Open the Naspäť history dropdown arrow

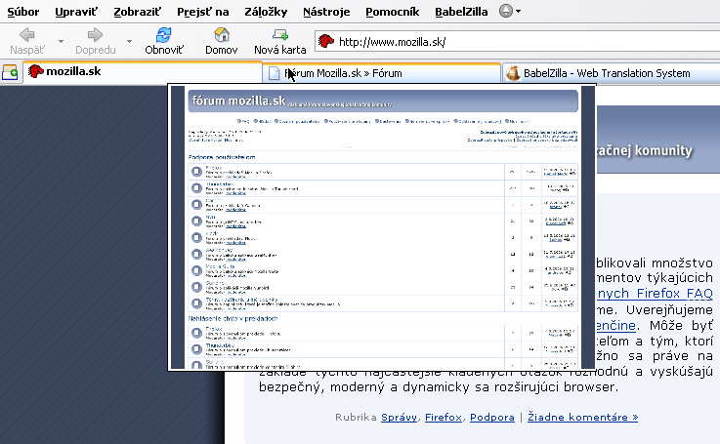click(x=61, y=41)
